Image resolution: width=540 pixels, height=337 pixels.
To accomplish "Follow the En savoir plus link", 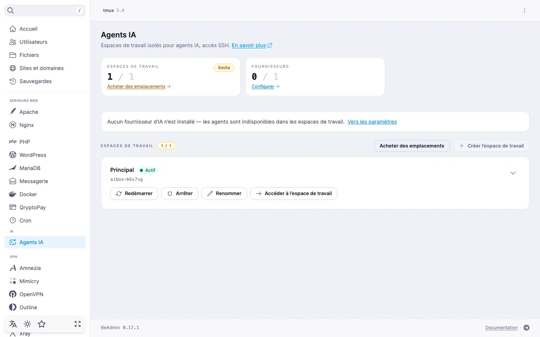I will [x=252, y=45].
